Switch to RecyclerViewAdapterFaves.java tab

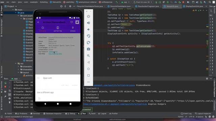[x=90, y=6]
